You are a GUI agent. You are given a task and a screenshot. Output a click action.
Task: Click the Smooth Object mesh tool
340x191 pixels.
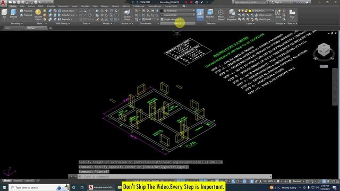38,15
